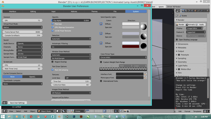Click the dark red Specular color swatch

pos(131,46)
